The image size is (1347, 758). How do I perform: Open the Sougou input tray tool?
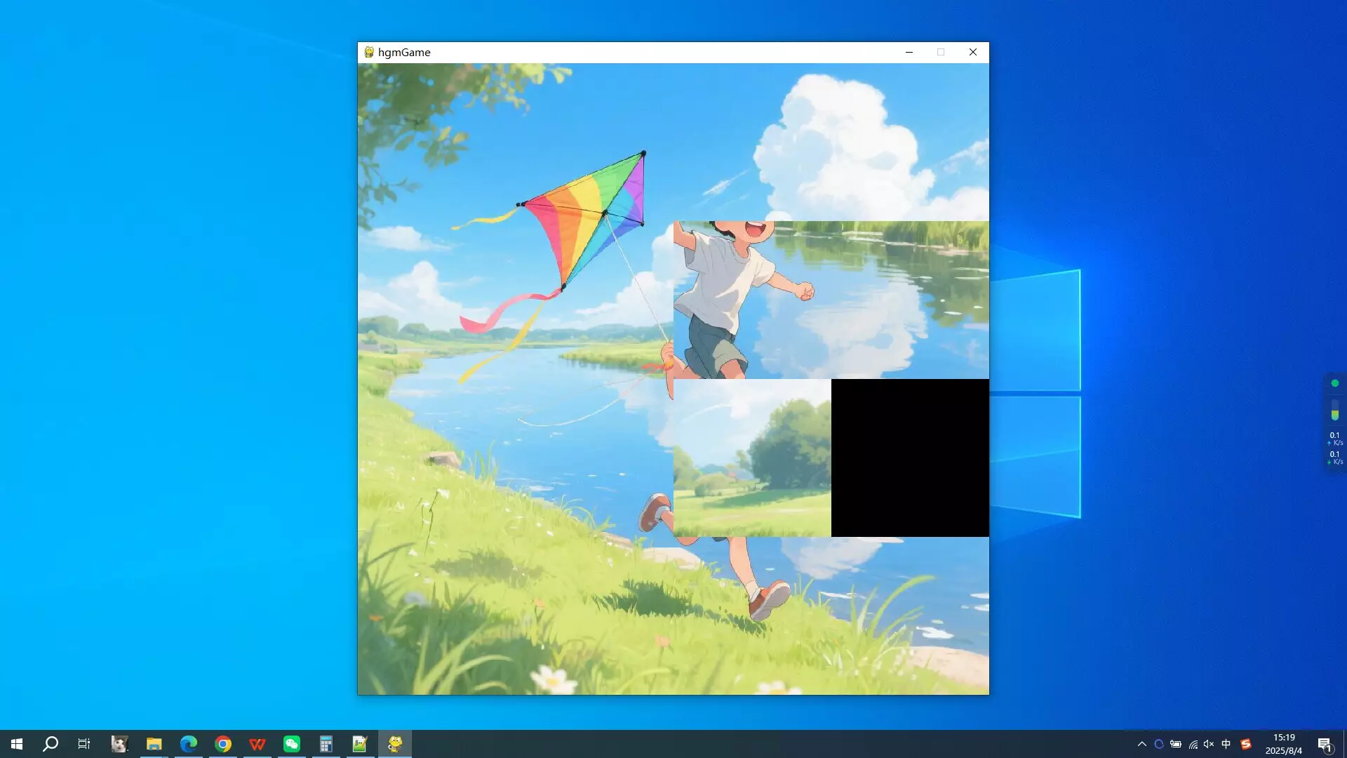[1246, 743]
